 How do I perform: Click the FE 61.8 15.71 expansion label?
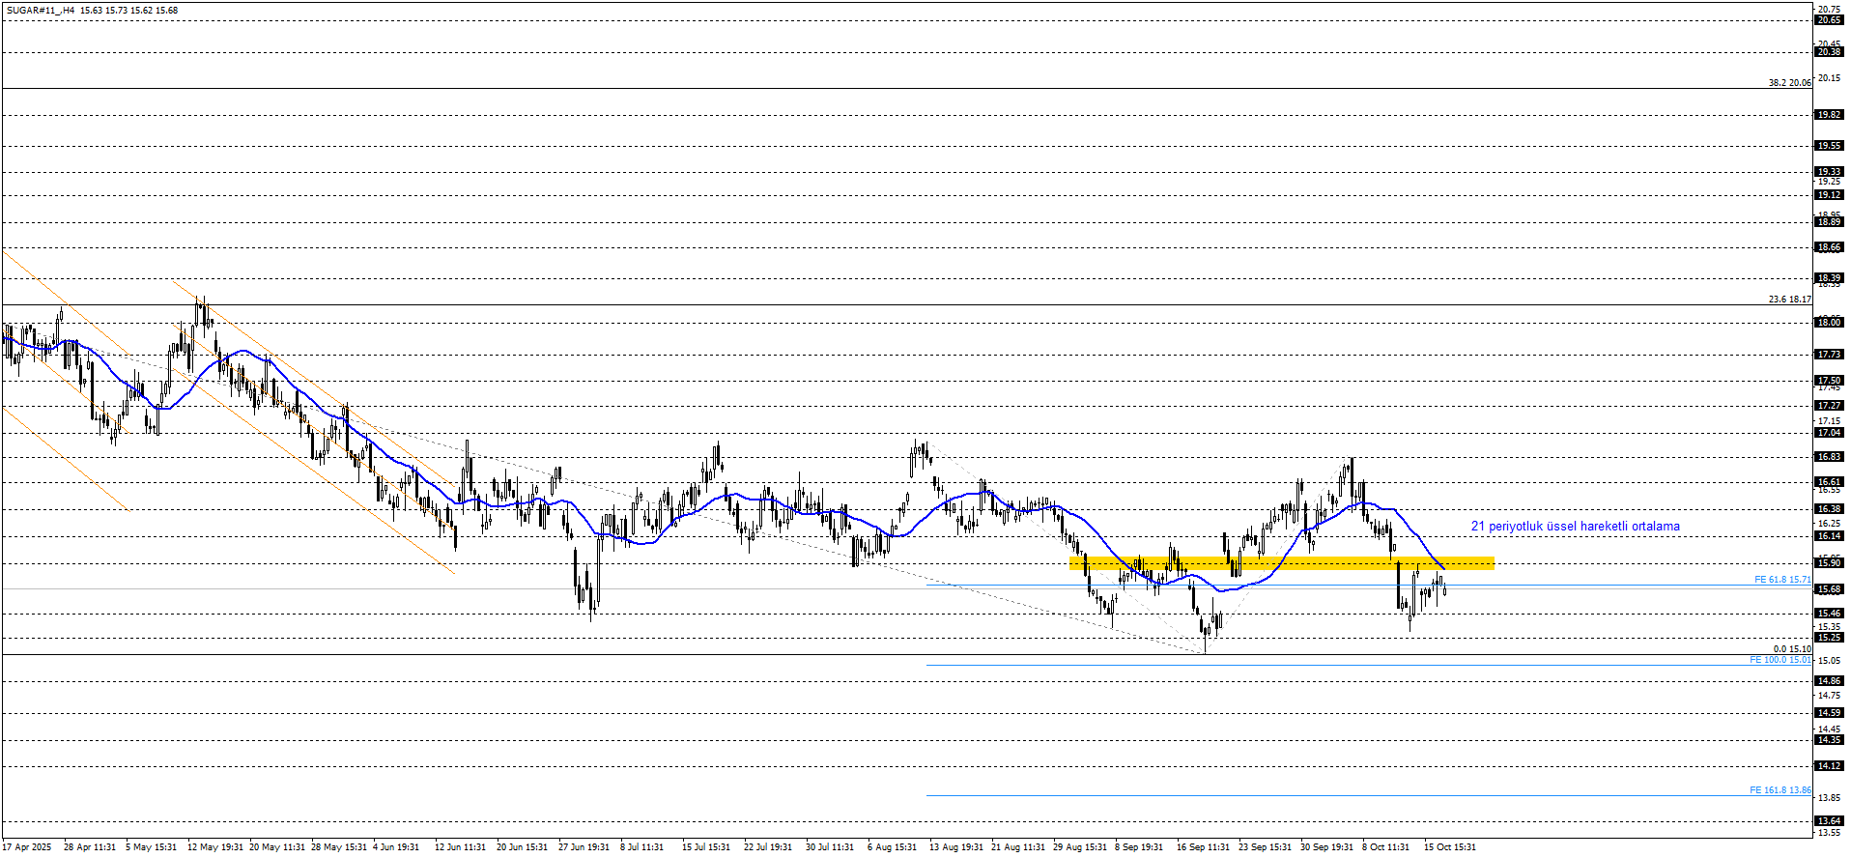pyautogui.click(x=1781, y=581)
